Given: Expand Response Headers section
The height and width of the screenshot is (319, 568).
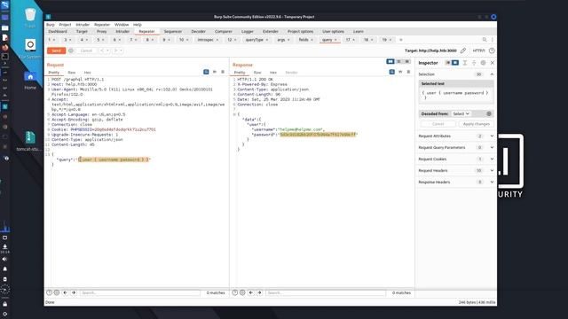Looking at the screenshot, I should click(x=492, y=182).
